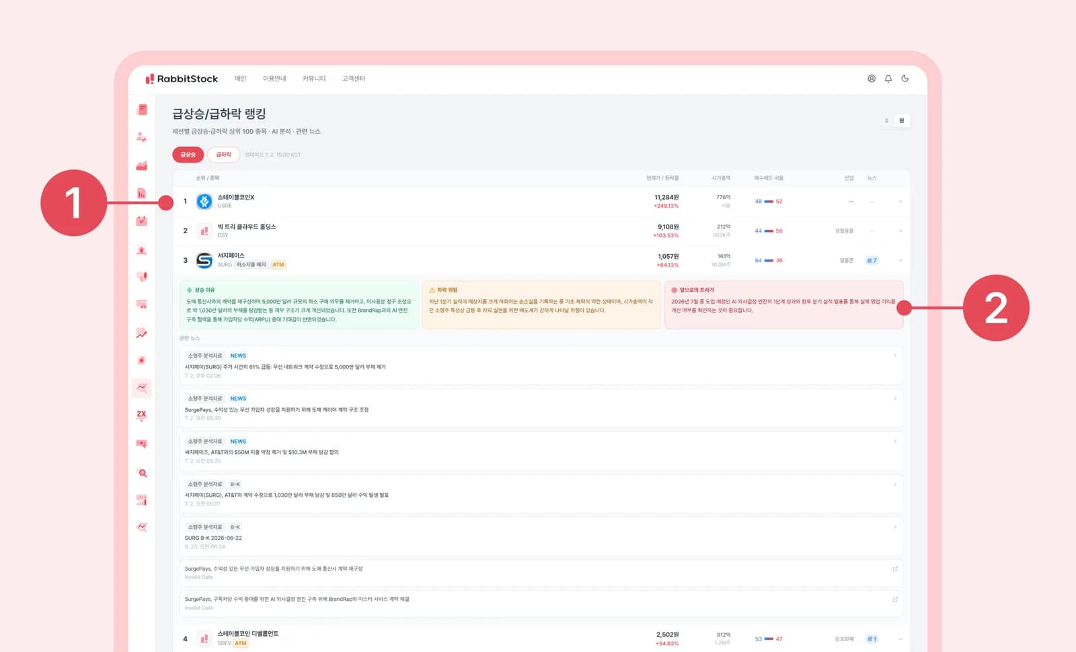
Task: Open arrow on AT&T $50M news card
Action: (x=895, y=441)
